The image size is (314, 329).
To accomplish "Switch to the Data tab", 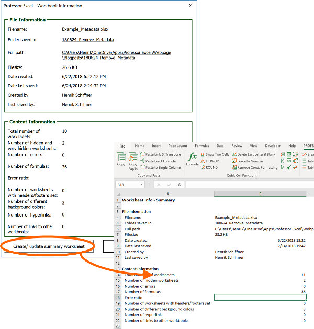I will [x=220, y=146].
